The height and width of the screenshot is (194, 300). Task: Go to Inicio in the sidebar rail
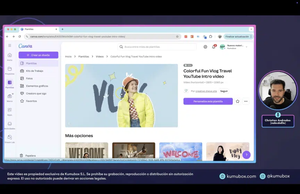tap(10, 57)
